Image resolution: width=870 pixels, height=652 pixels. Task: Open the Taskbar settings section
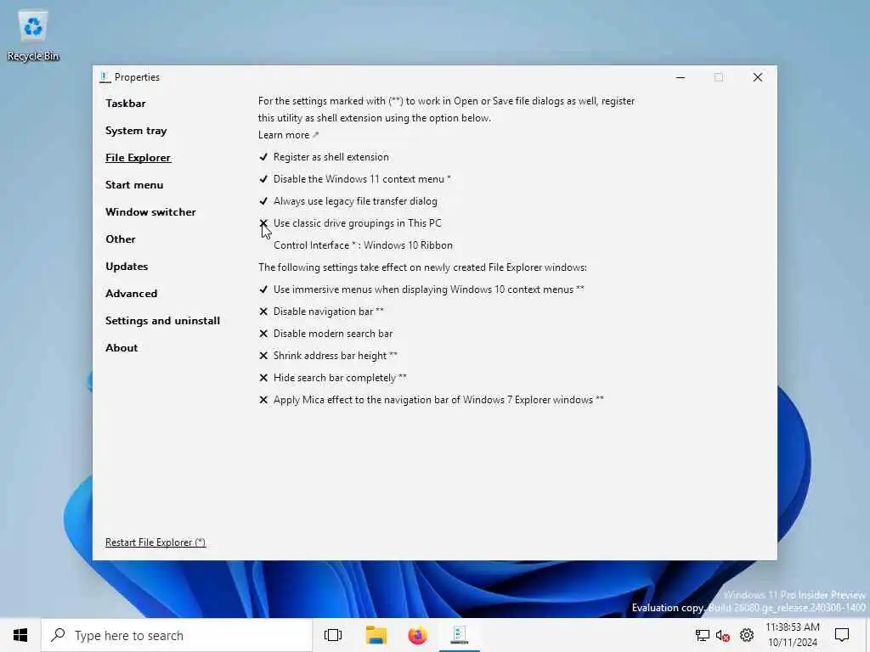click(x=126, y=103)
